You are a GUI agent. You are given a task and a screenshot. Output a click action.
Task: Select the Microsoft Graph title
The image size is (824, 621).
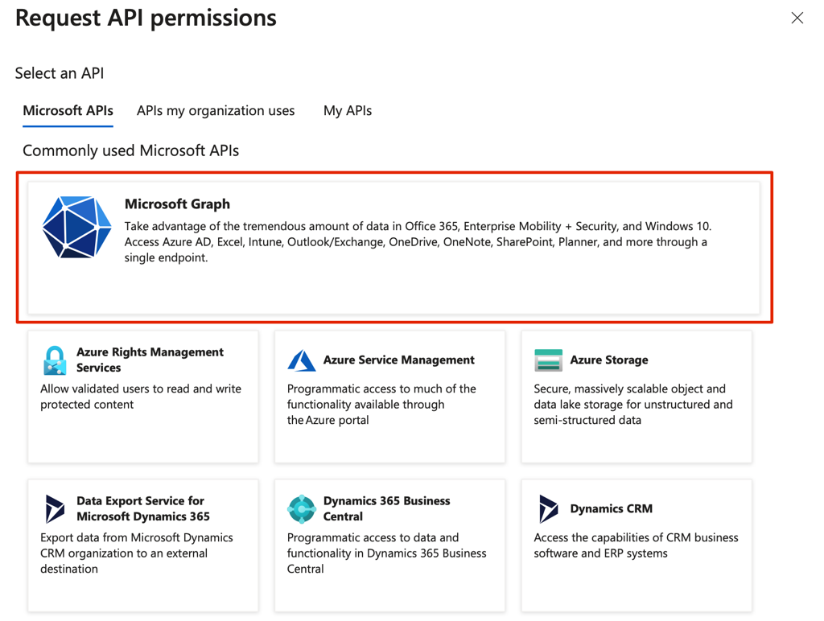click(177, 204)
